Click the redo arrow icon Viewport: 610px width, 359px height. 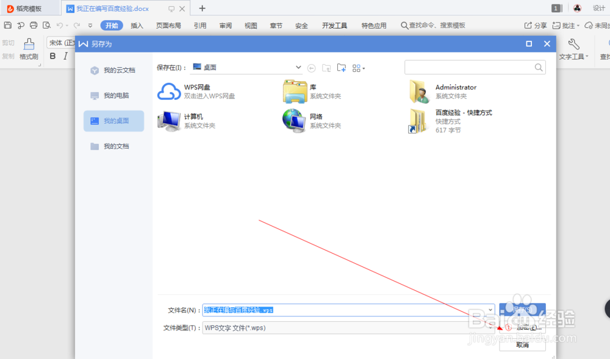[77, 25]
